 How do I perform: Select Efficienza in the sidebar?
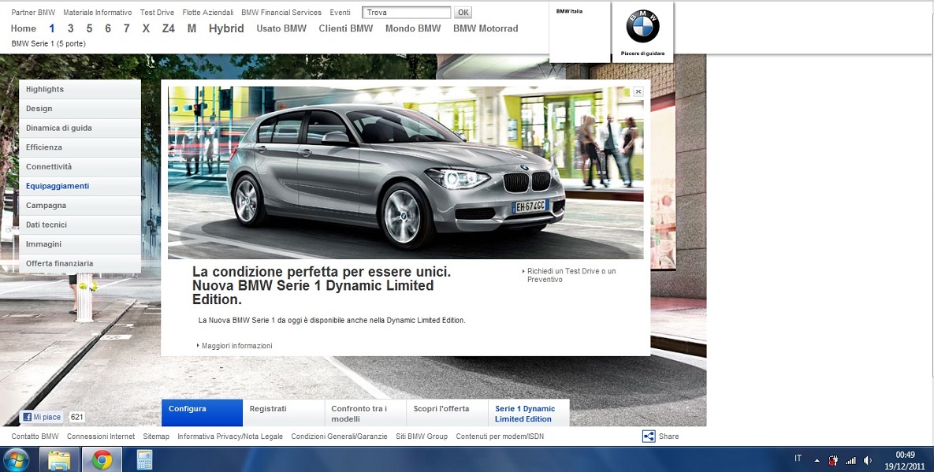(x=80, y=147)
